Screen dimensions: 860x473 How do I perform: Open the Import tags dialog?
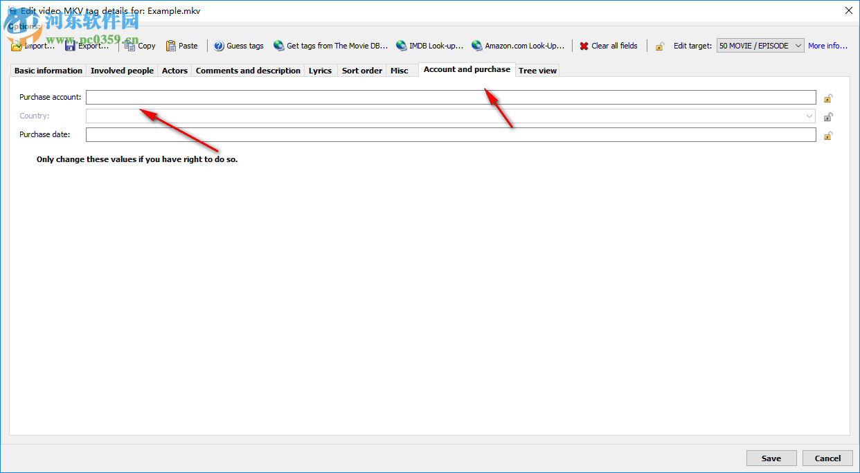pos(33,45)
